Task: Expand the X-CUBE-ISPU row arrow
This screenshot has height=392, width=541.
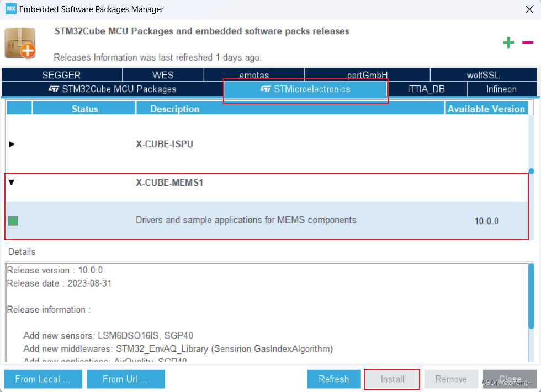Action: (12, 144)
